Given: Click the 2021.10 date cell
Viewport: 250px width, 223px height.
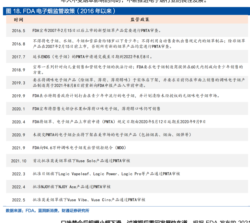Looking at the screenshot, I should (x=18, y=161).
